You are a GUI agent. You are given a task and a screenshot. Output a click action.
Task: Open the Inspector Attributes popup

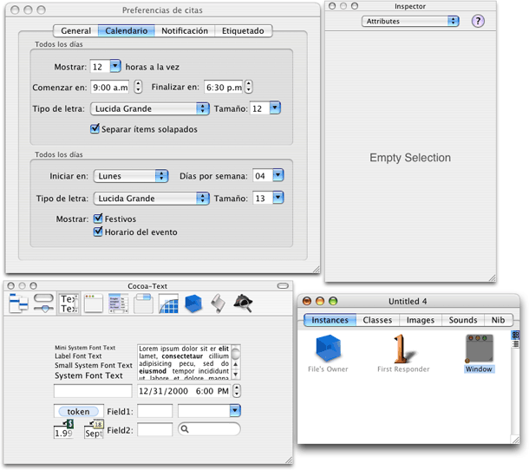(x=410, y=22)
